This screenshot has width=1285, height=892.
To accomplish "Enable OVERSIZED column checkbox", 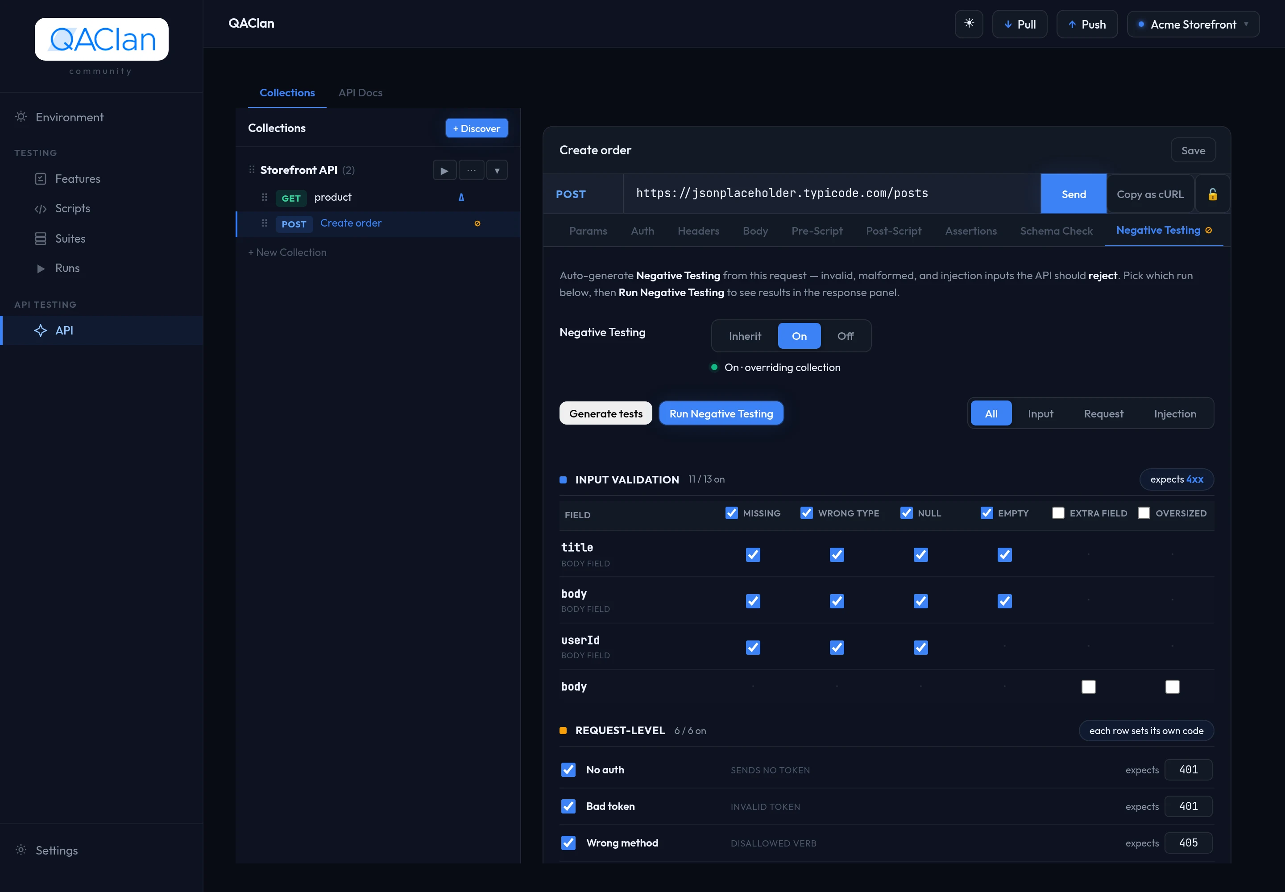I will (1144, 513).
